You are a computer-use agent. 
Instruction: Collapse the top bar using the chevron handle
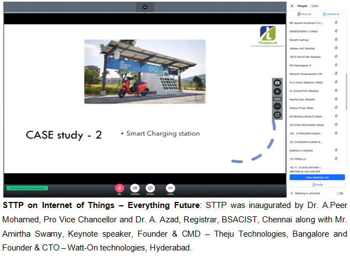(x=145, y=7)
